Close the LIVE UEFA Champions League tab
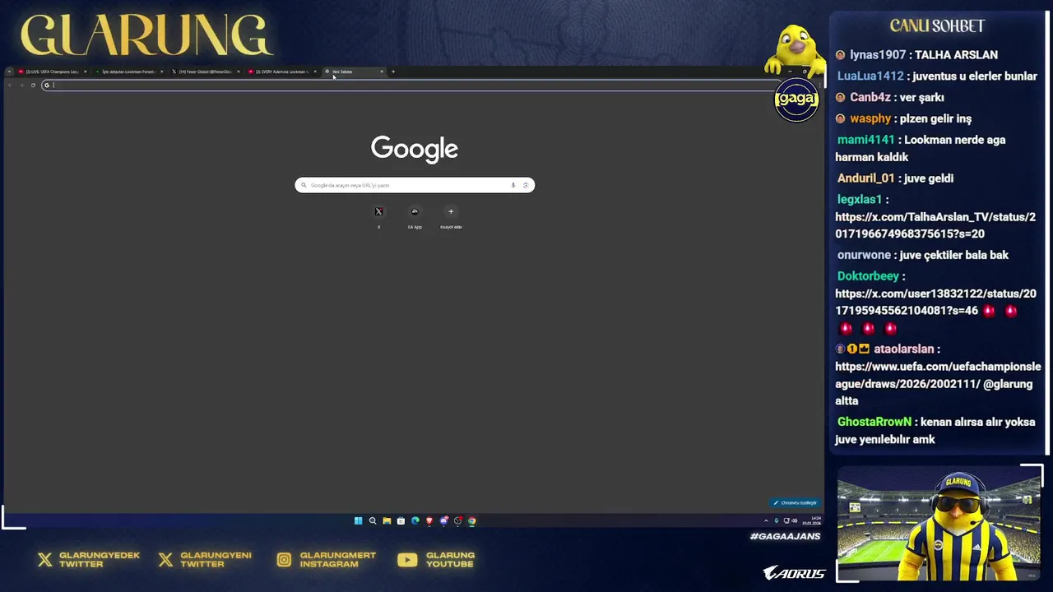The image size is (1053, 592). tap(85, 72)
